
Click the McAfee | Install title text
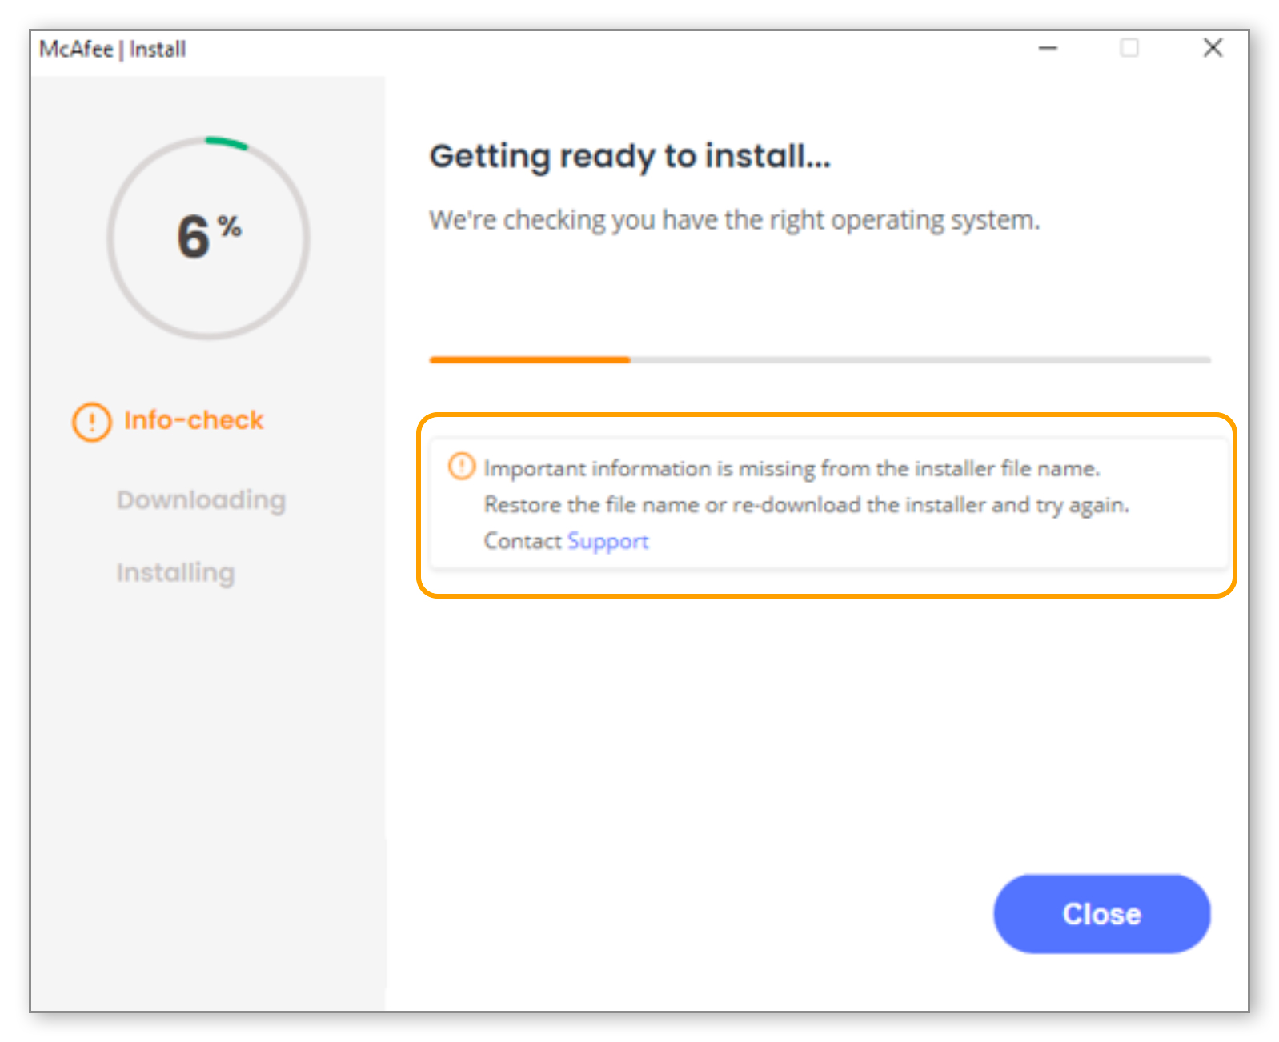click(113, 49)
